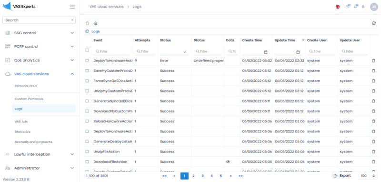This screenshot has width=381, height=182.
Task: Check the ReloadHardwareAction row checkbox
Action: (x=87, y=121)
